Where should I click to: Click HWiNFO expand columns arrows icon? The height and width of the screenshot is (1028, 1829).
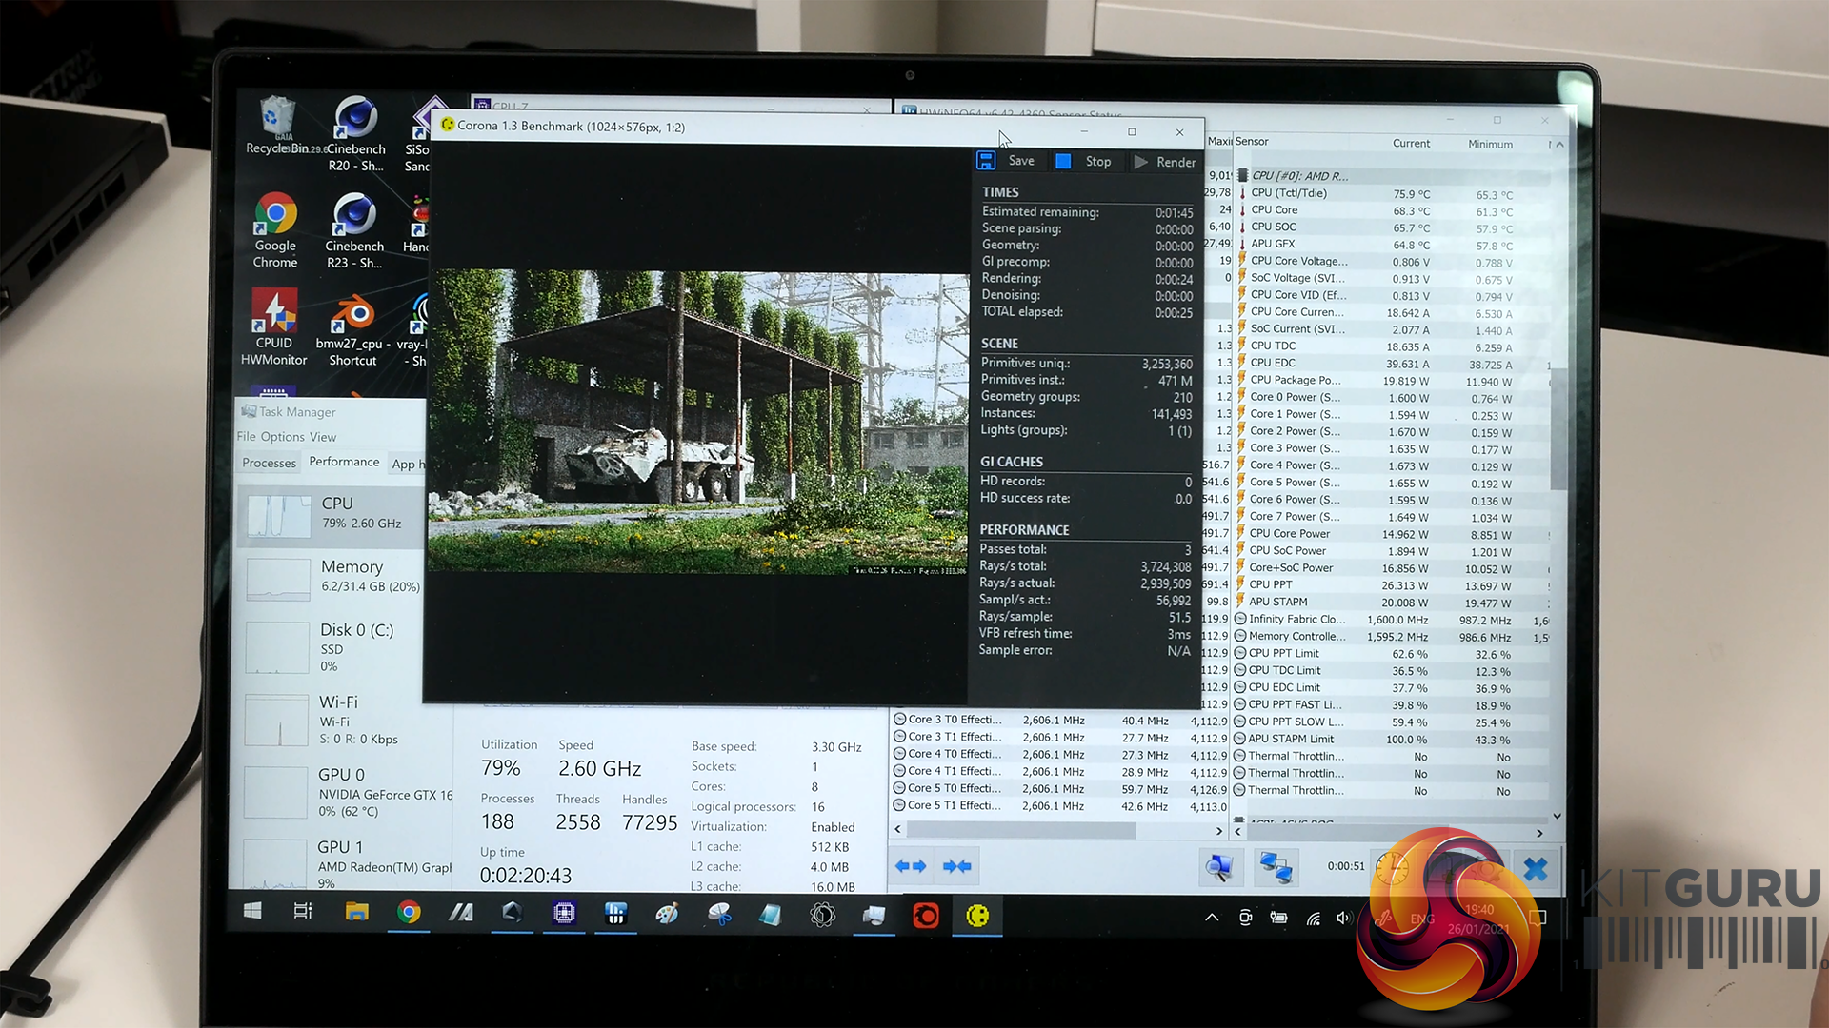coord(911,866)
